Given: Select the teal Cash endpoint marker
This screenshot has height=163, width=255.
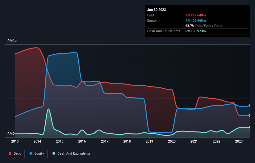Looking at the screenshot, I should click(250, 127).
